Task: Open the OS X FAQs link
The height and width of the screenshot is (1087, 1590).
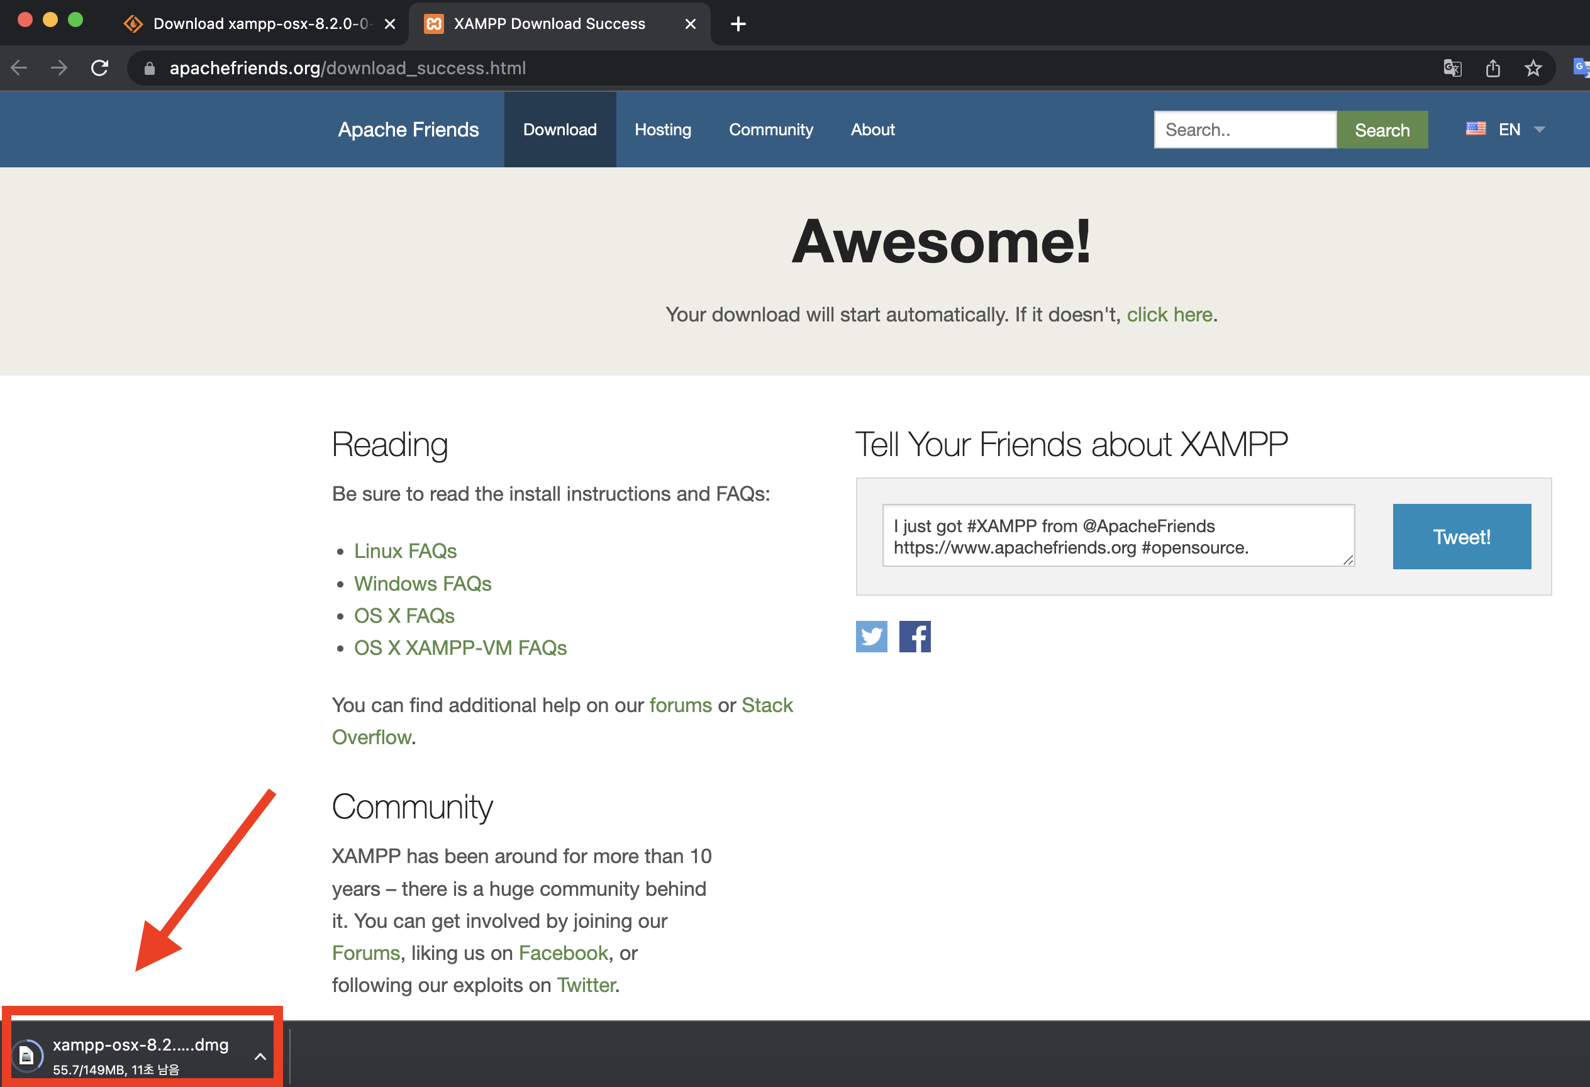Action: pos(404,616)
